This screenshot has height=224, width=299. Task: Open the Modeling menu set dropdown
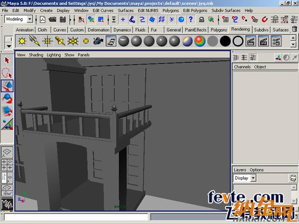pyautogui.click(x=19, y=19)
